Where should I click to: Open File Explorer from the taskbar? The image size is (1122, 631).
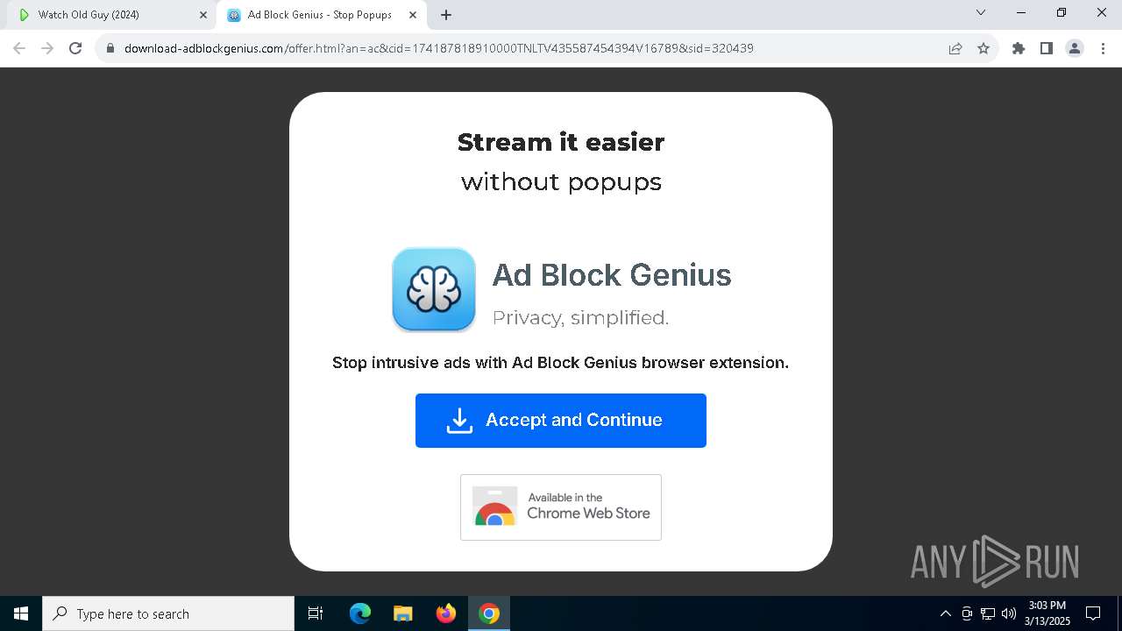402,613
